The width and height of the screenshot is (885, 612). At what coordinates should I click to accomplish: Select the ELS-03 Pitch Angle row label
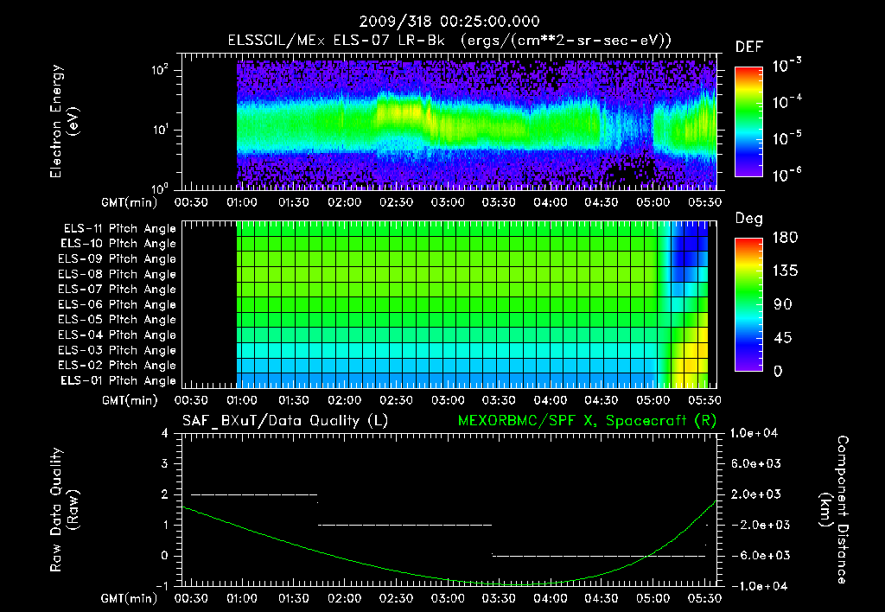[x=117, y=350]
